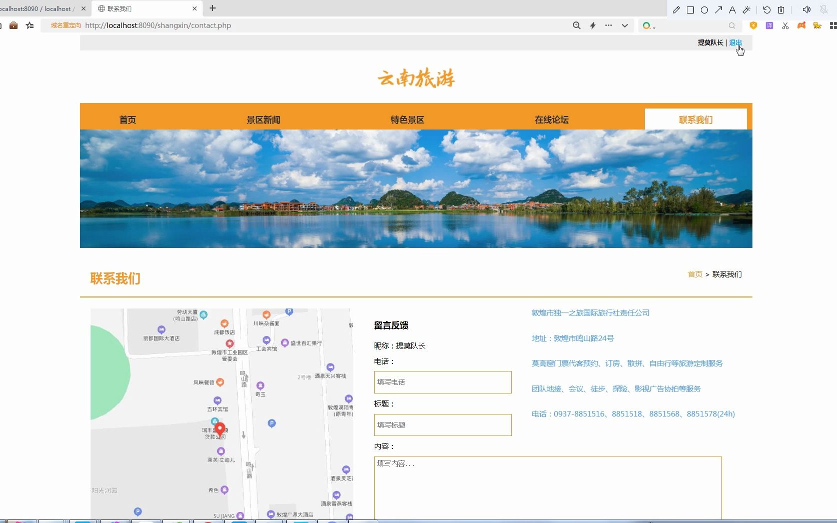Click the search magnifier in search box
Screen dimensions: 837x523
tap(732, 25)
